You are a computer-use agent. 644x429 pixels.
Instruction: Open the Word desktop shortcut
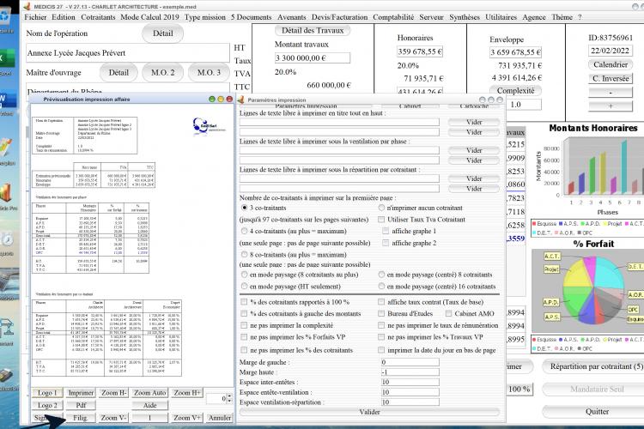tap(8, 100)
